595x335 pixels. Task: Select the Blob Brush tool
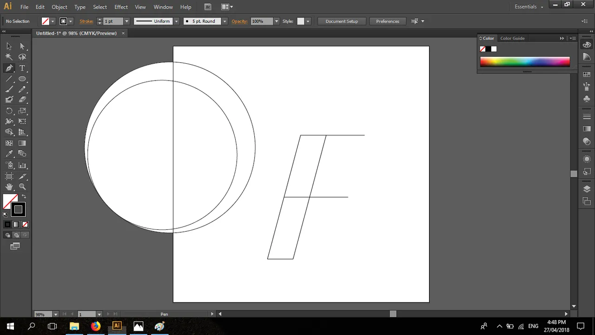9,100
